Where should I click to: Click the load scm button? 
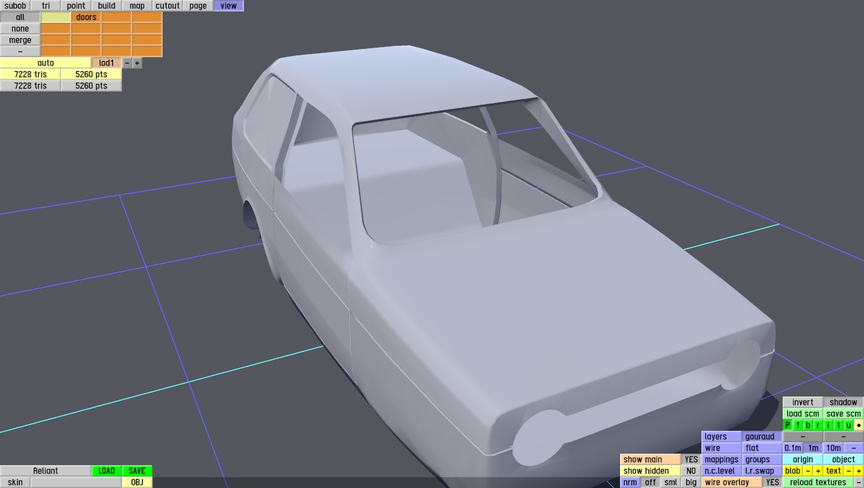pos(803,414)
